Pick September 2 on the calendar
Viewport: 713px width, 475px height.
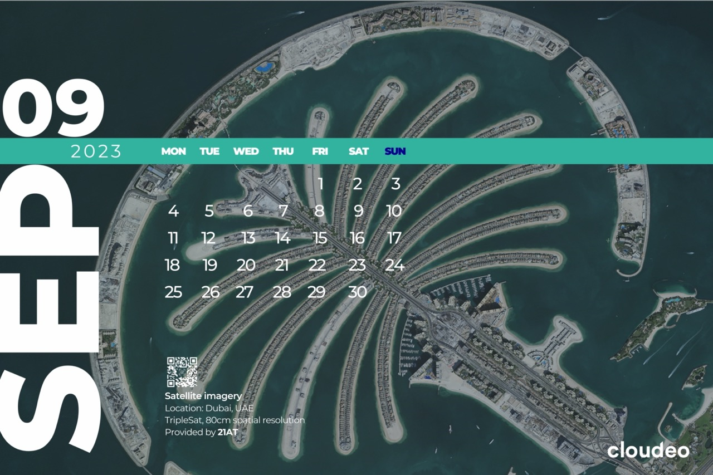pyautogui.click(x=358, y=184)
